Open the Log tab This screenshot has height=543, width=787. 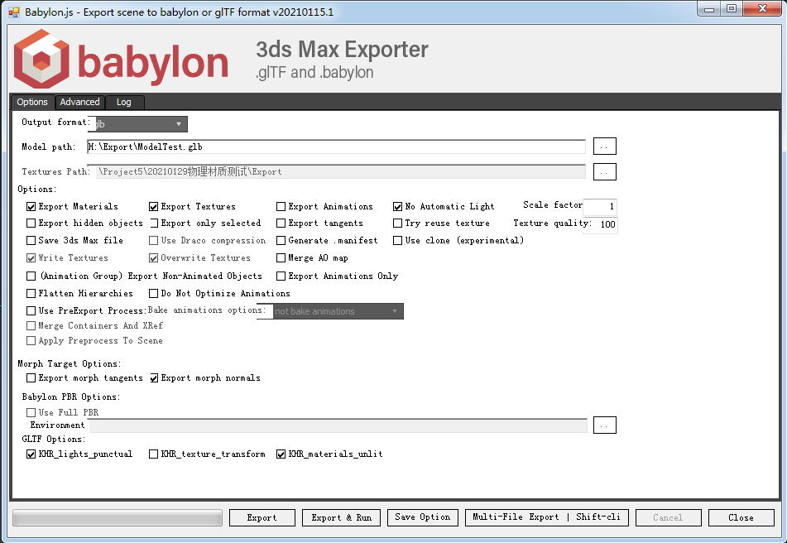coord(124,103)
